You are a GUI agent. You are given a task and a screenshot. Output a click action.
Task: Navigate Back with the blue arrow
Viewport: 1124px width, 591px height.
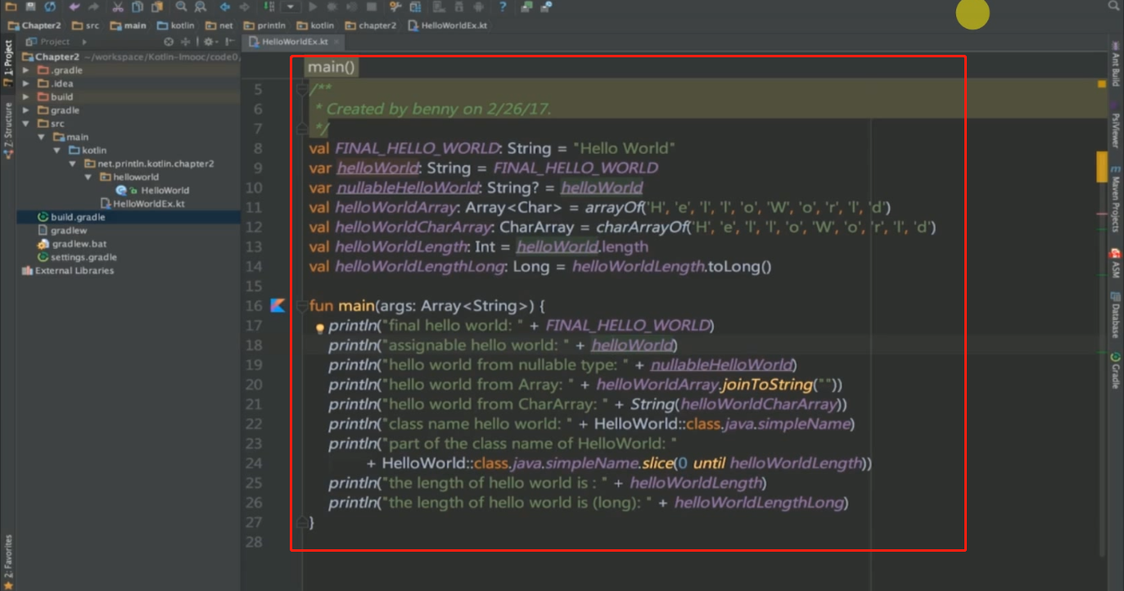(x=225, y=7)
